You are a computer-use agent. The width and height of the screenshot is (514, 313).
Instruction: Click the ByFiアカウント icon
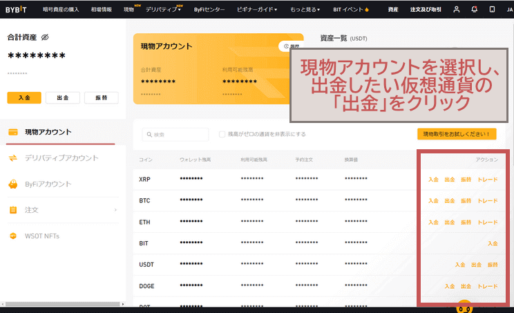click(13, 184)
